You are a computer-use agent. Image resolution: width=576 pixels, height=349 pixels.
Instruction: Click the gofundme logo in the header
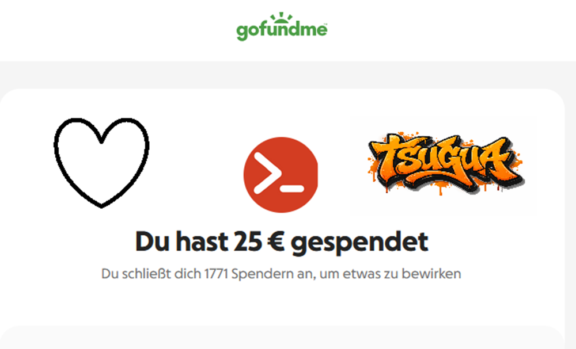[x=282, y=27]
